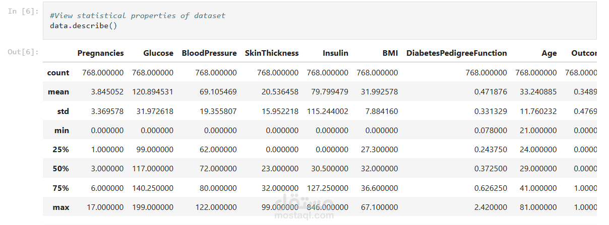Click the count row label
This screenshot has width=609, height=225.
pos(58,73)
